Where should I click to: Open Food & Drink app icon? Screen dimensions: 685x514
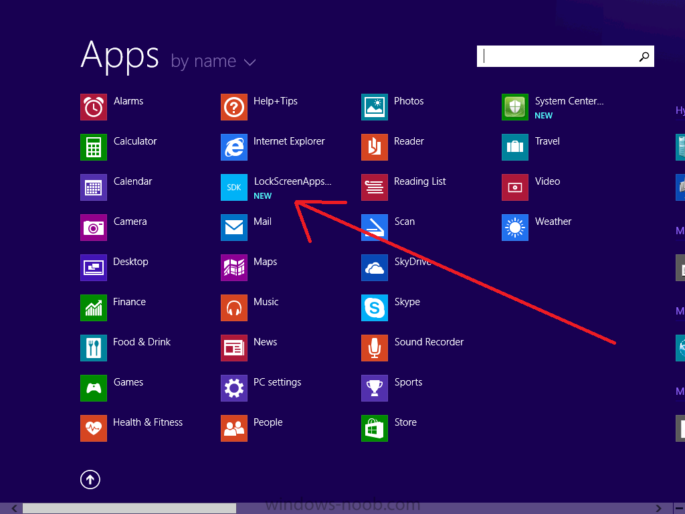pos(94,348)
